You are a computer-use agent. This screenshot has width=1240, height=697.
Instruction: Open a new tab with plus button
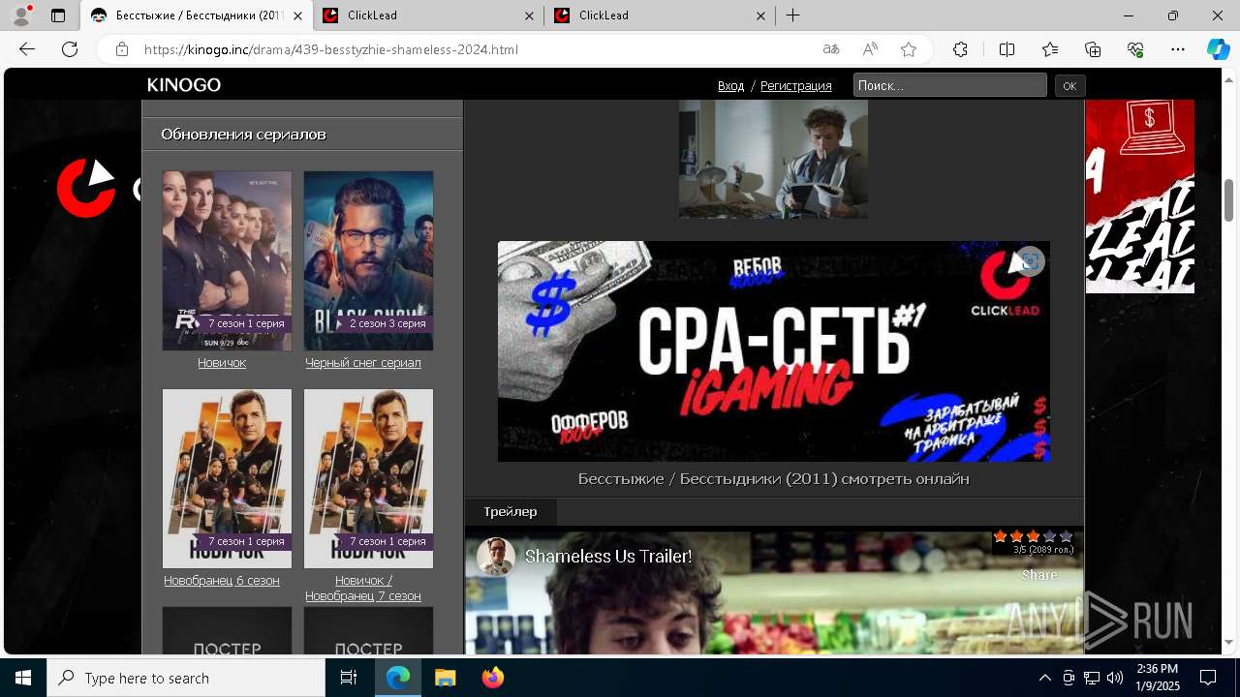pos(792,15)
